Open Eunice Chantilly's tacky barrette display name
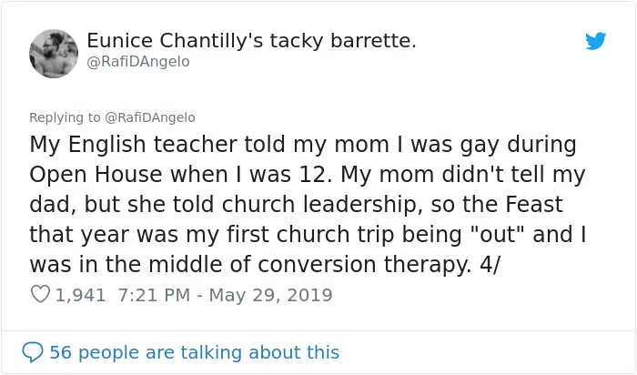 pyautogui.click(x=251, y=40)
